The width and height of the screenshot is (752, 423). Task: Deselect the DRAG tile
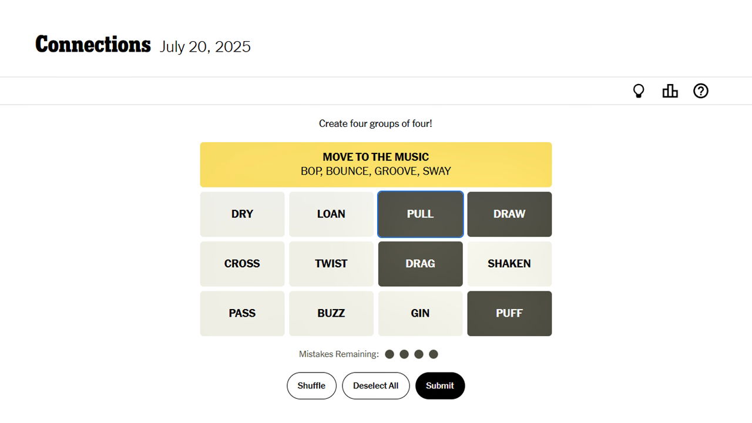[x=420, y=264]
